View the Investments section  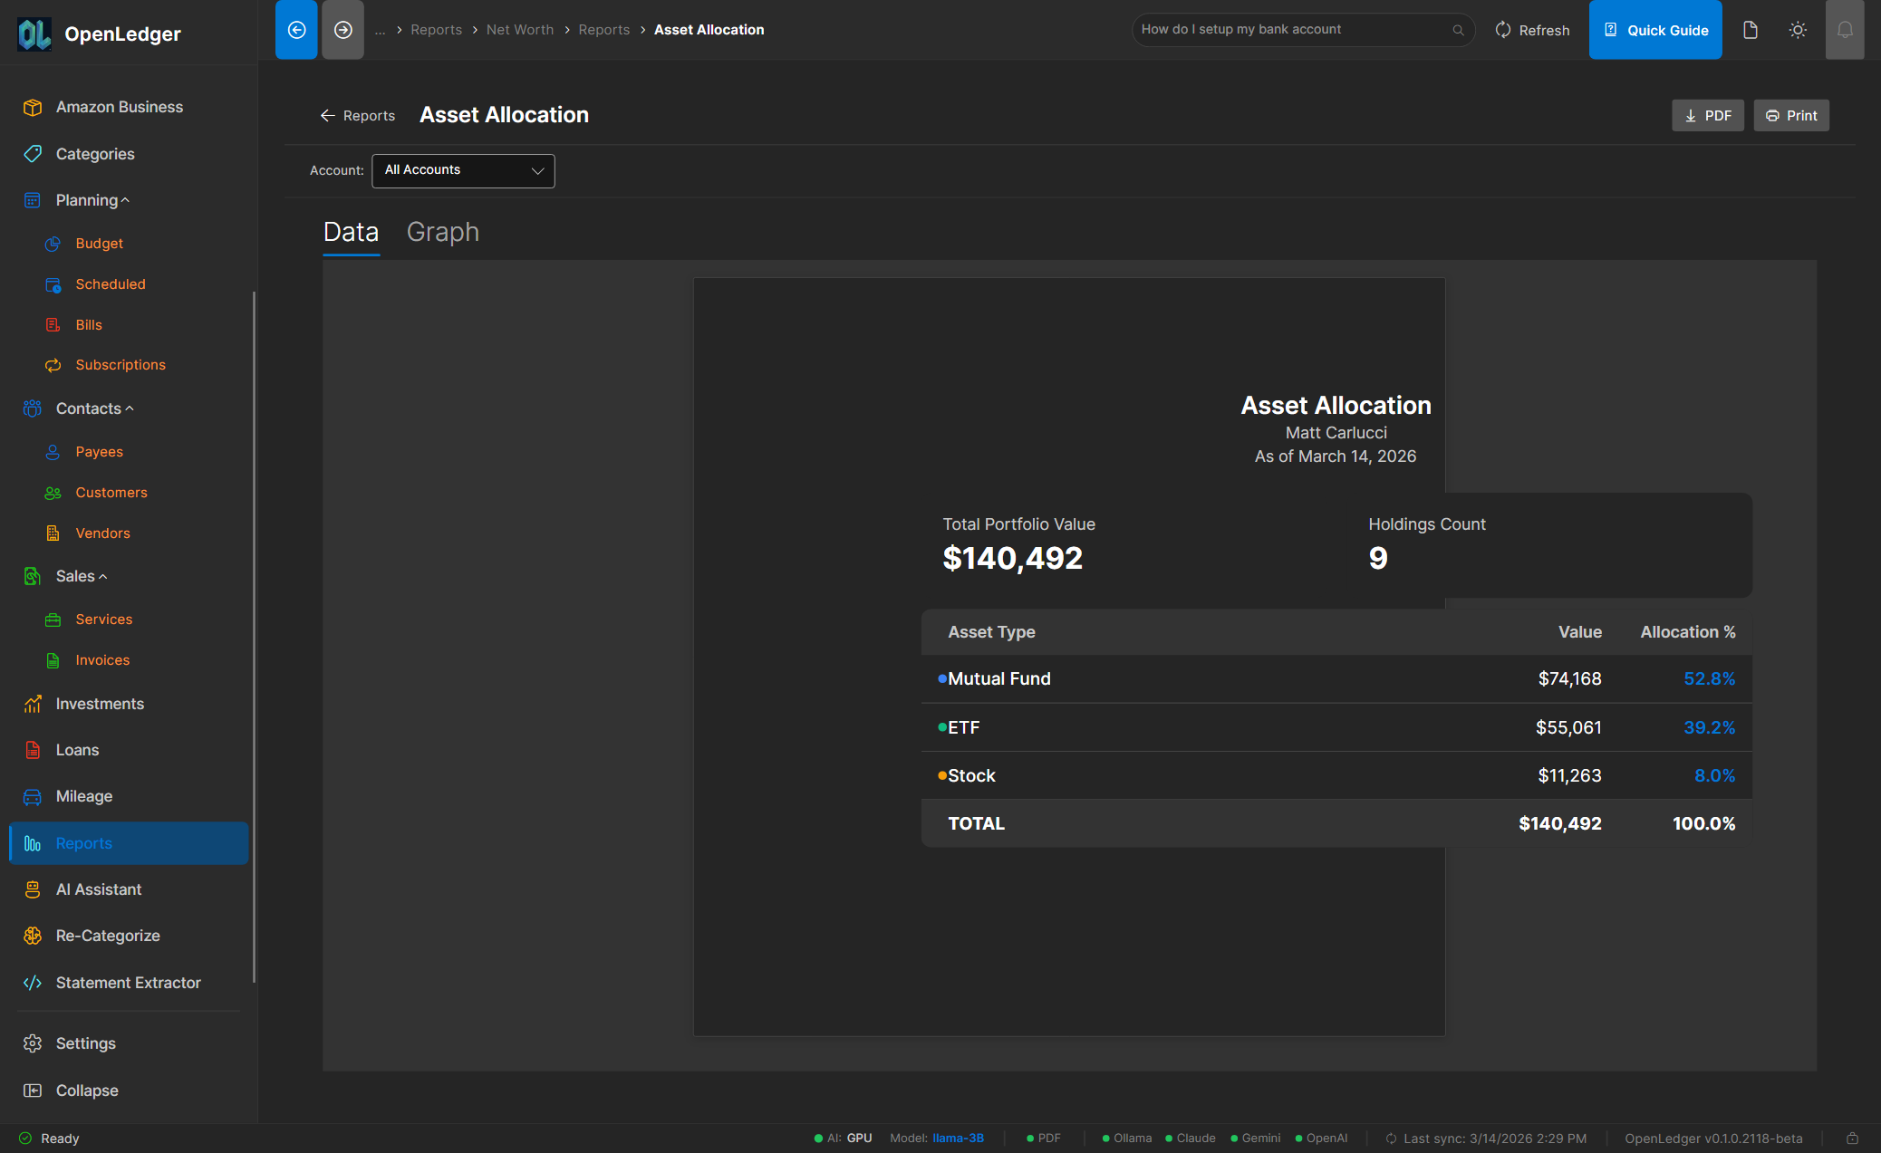click(100, 704)
